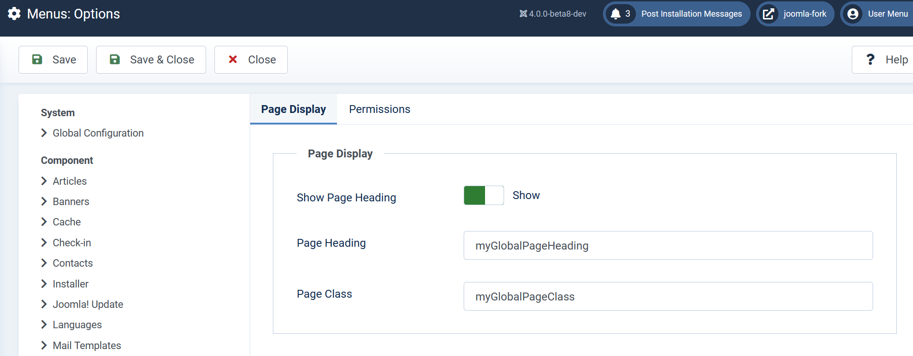Click the Page Class field label
This screenshot has width=913, height=356.
324,294
